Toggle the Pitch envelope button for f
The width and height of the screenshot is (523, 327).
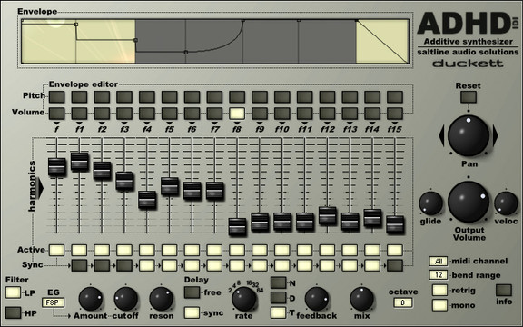56,97
